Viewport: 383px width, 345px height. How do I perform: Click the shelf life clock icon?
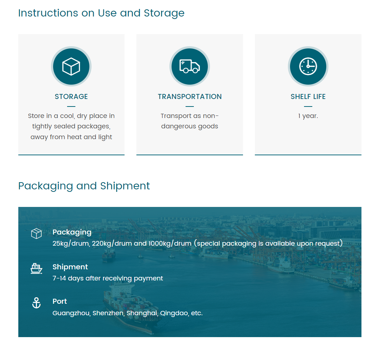tap(308, 67)
